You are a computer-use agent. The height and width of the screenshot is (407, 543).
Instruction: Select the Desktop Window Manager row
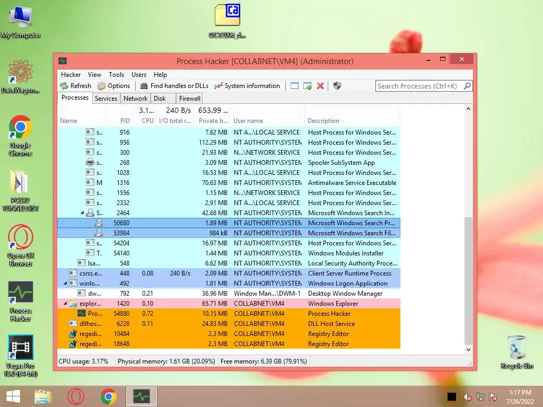coord(229,294)
